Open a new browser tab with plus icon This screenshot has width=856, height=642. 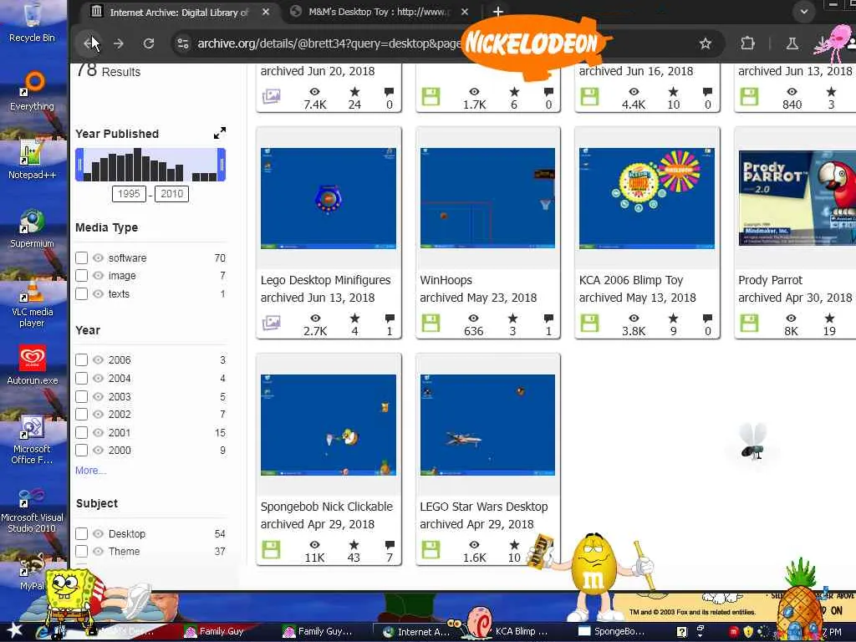pos(498,12)
